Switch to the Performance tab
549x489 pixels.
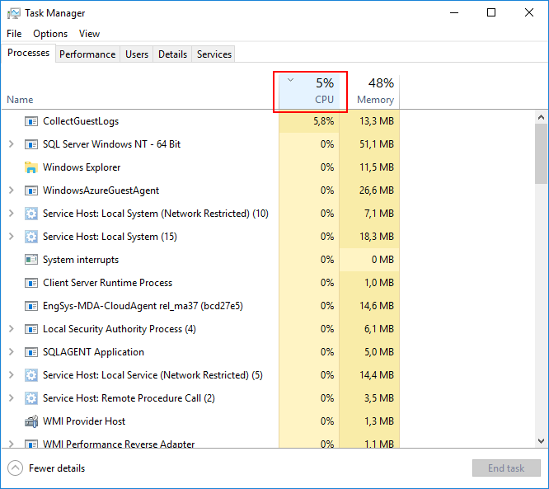87,54
